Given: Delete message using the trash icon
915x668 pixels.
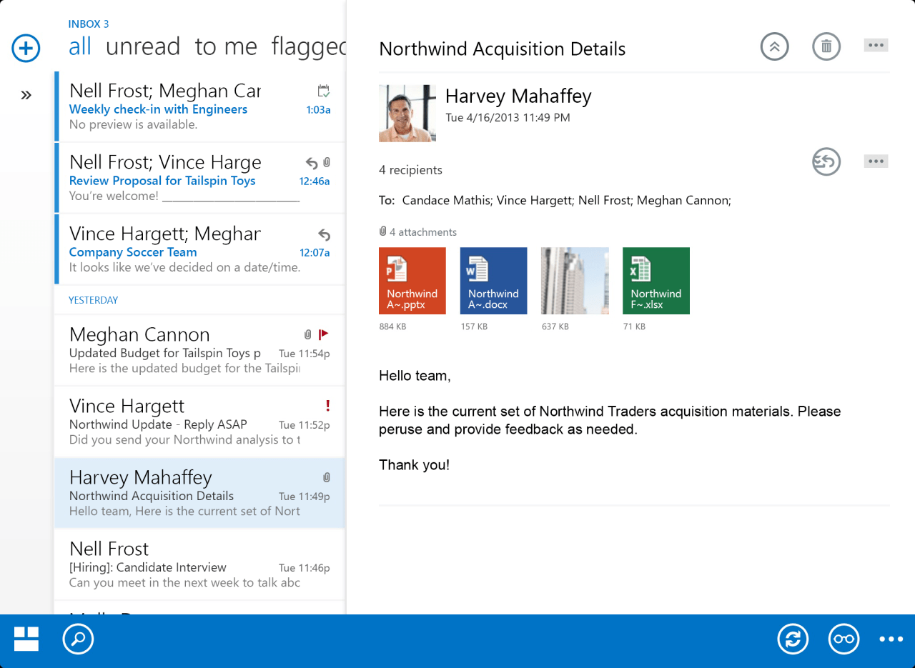Looking at the screenshot, I should click(826, 47).
